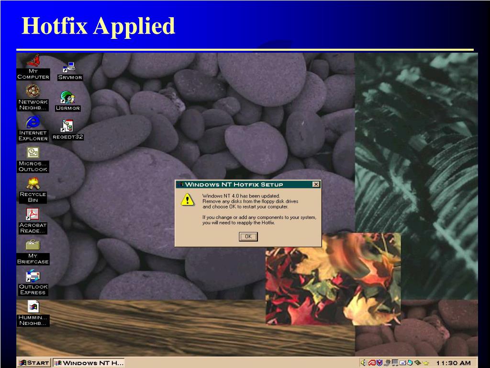
Task: Select the REGEDT32 shortcut icon
Action: [68, 130]
